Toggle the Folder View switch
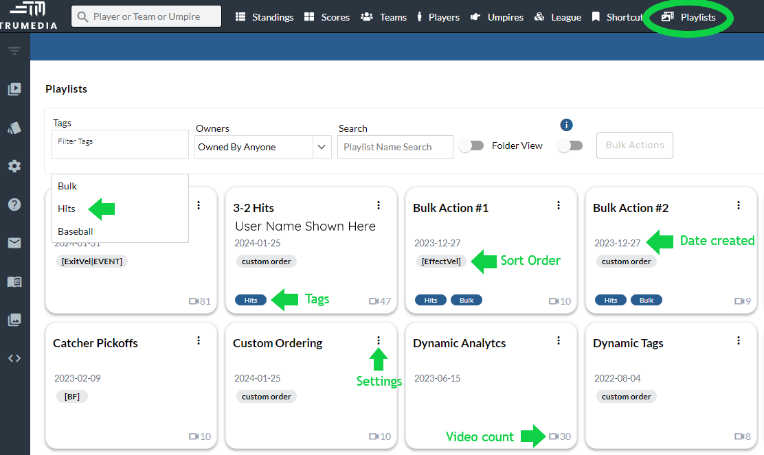Viewport: 764px width, 455px height. (x=471, y=145)
